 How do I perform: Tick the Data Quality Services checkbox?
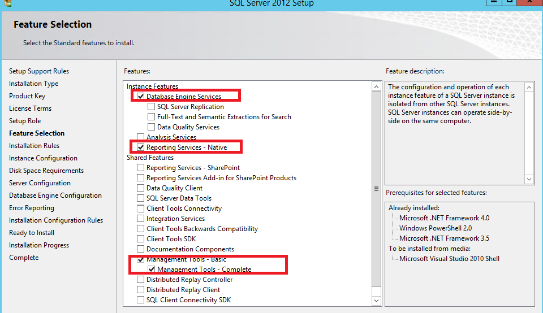click(152, 127)
